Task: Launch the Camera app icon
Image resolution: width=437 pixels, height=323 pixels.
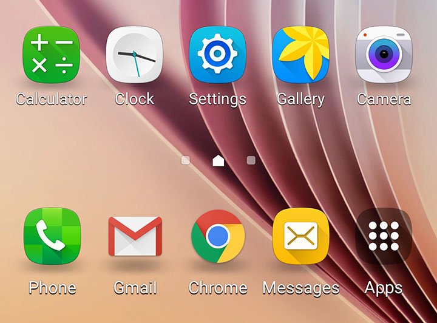Action: (384, 55)
